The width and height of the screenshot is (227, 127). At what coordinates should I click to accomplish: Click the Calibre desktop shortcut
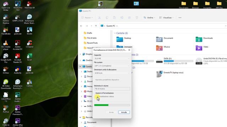pos(29,83)
